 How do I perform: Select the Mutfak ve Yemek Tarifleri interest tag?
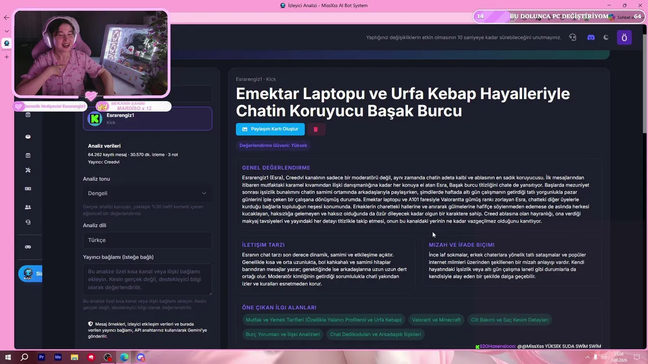pyautogui.click(x=323, y=320)
